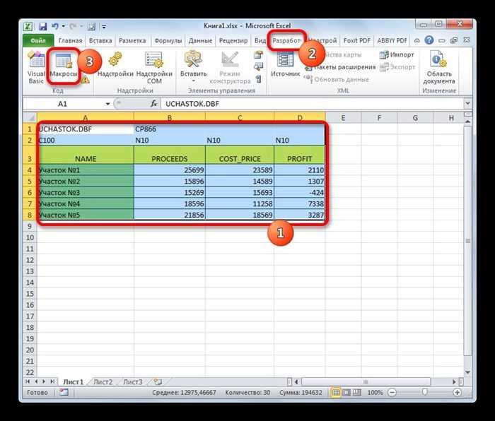Expand the formula bar

click(467, 103)
